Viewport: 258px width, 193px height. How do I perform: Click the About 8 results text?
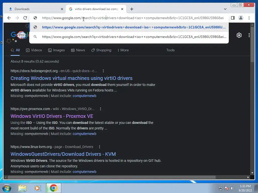click(35, 61)
